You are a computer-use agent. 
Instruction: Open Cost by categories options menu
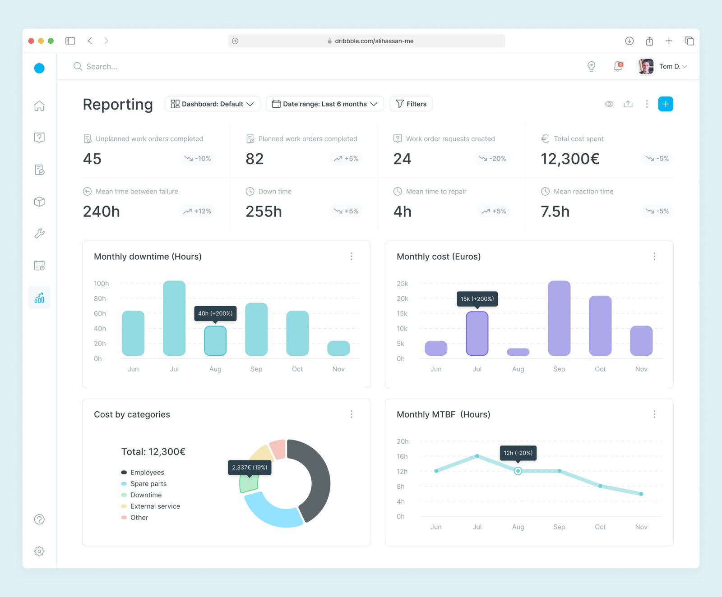point(352,414)
